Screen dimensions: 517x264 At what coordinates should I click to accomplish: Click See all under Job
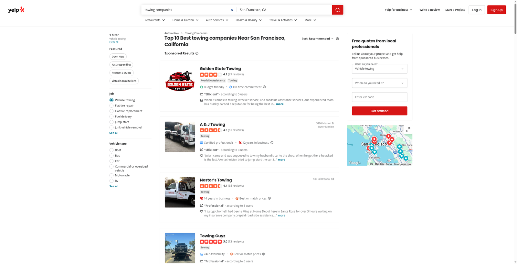pos(114,133)
